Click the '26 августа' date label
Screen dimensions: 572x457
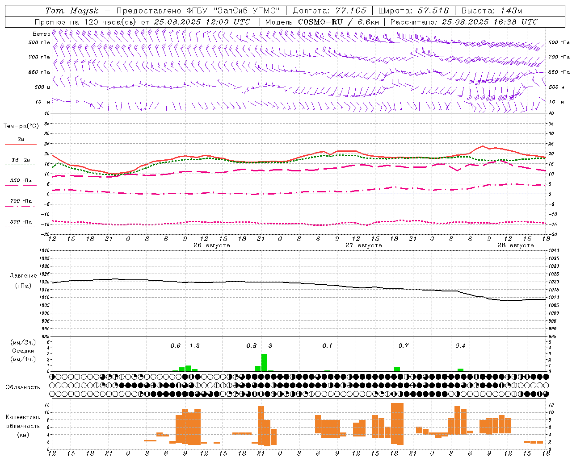point(211,245)
